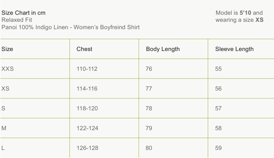Select body length value 76

tap(149, 69)
